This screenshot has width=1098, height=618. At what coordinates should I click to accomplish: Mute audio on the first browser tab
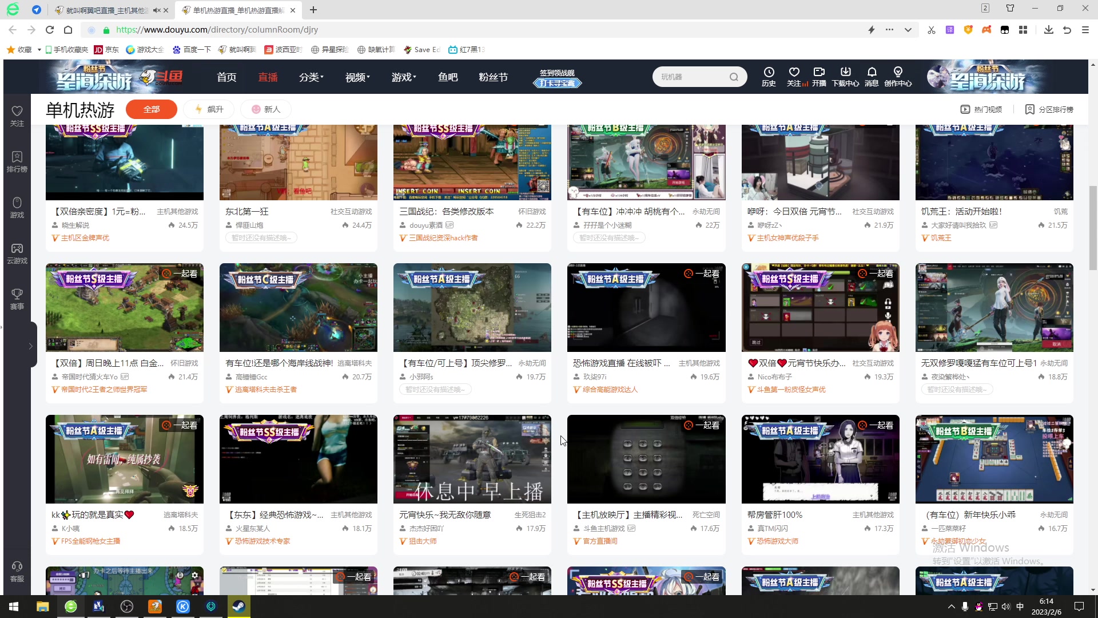click(x=156, y=10)
